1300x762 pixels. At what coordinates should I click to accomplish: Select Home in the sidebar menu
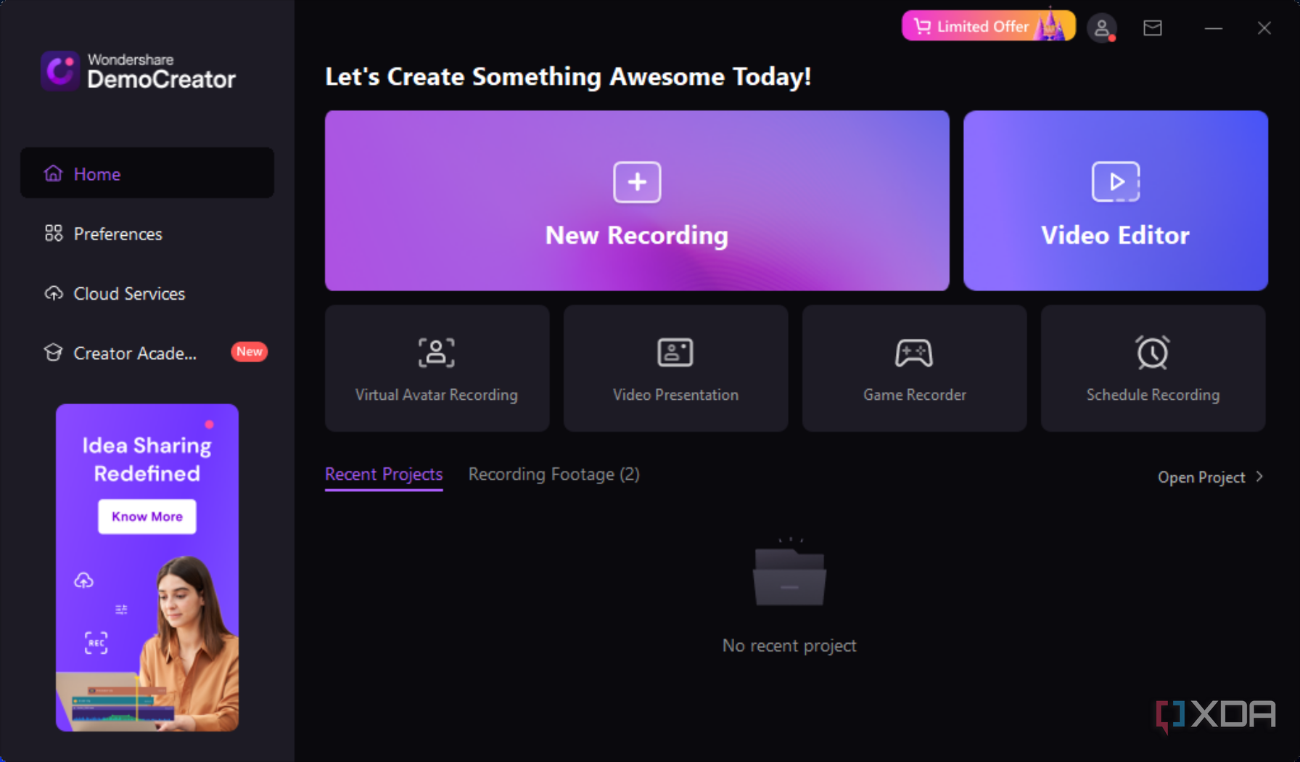point(147,173)
